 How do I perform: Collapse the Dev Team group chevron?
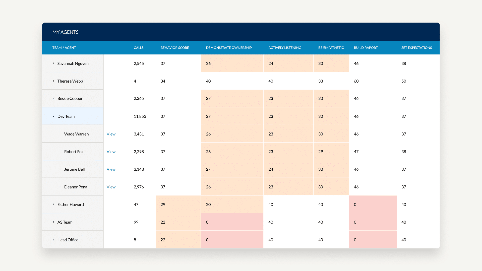pos(53,116)
